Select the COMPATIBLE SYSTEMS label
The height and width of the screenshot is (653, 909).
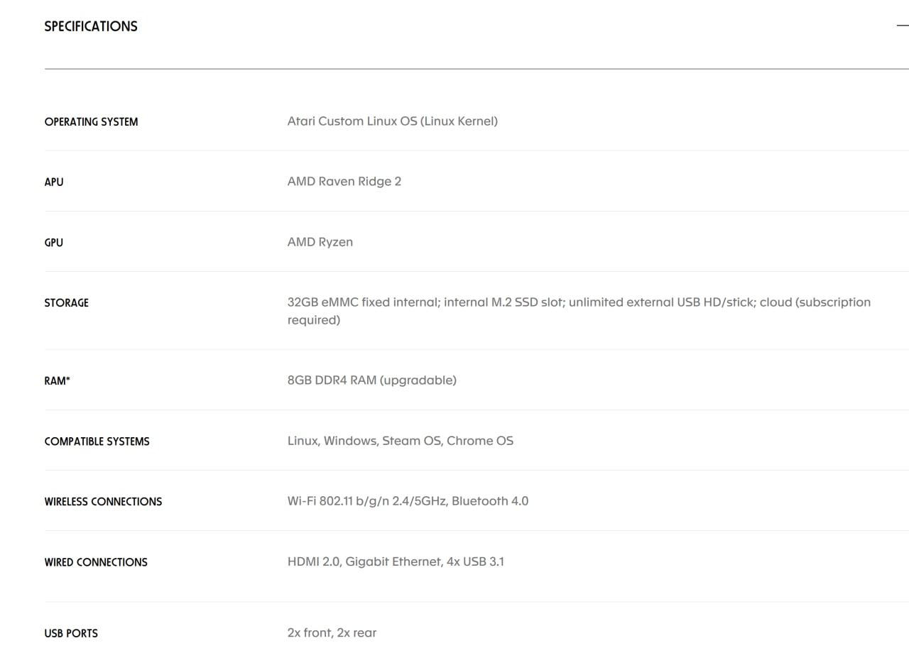pyautogui.click(x=97, y=441)
